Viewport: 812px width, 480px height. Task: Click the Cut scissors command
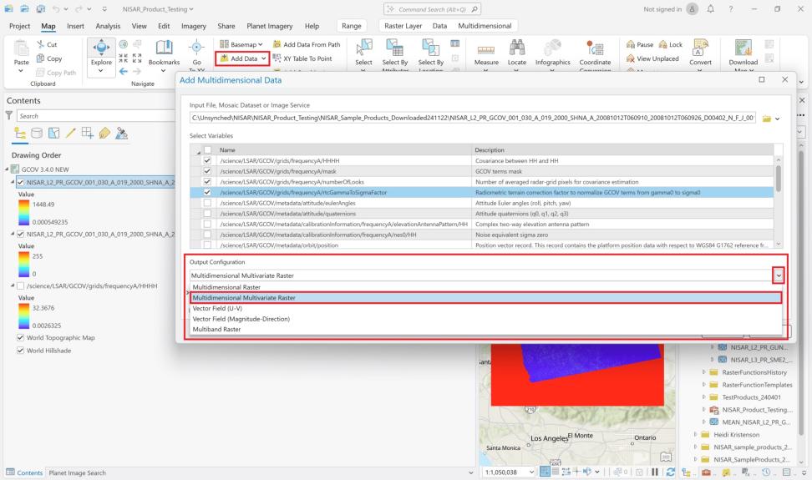(x=47, y=44)
